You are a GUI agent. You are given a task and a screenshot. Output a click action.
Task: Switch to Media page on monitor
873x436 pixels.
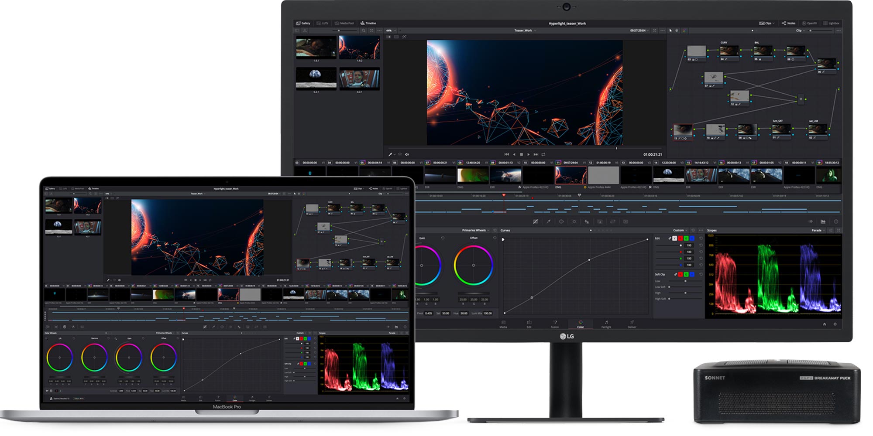click(503, 324)
